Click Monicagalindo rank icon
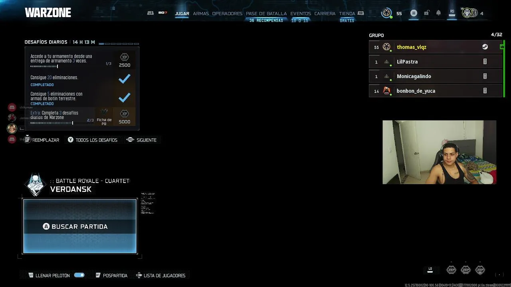511x287 pixels. click(386, 76)
